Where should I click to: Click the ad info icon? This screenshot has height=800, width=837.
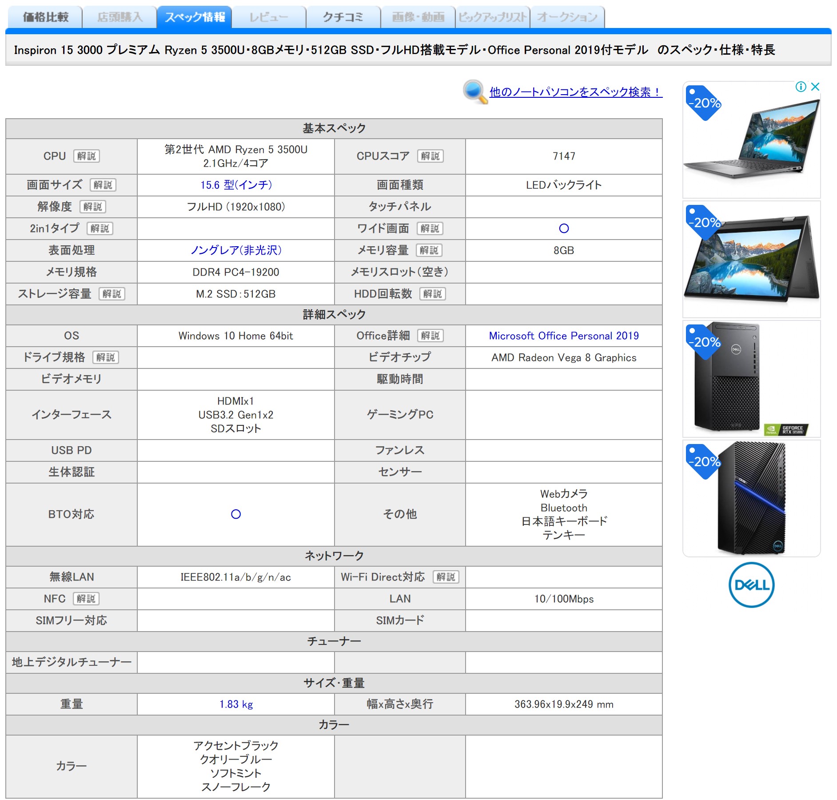[x=801, y=87]
